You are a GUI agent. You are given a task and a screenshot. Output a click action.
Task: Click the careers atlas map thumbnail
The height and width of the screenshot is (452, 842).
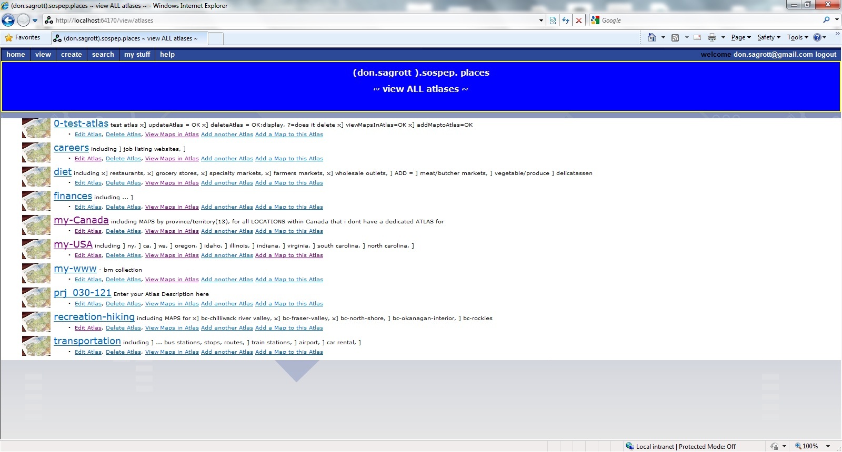(36, 152)
